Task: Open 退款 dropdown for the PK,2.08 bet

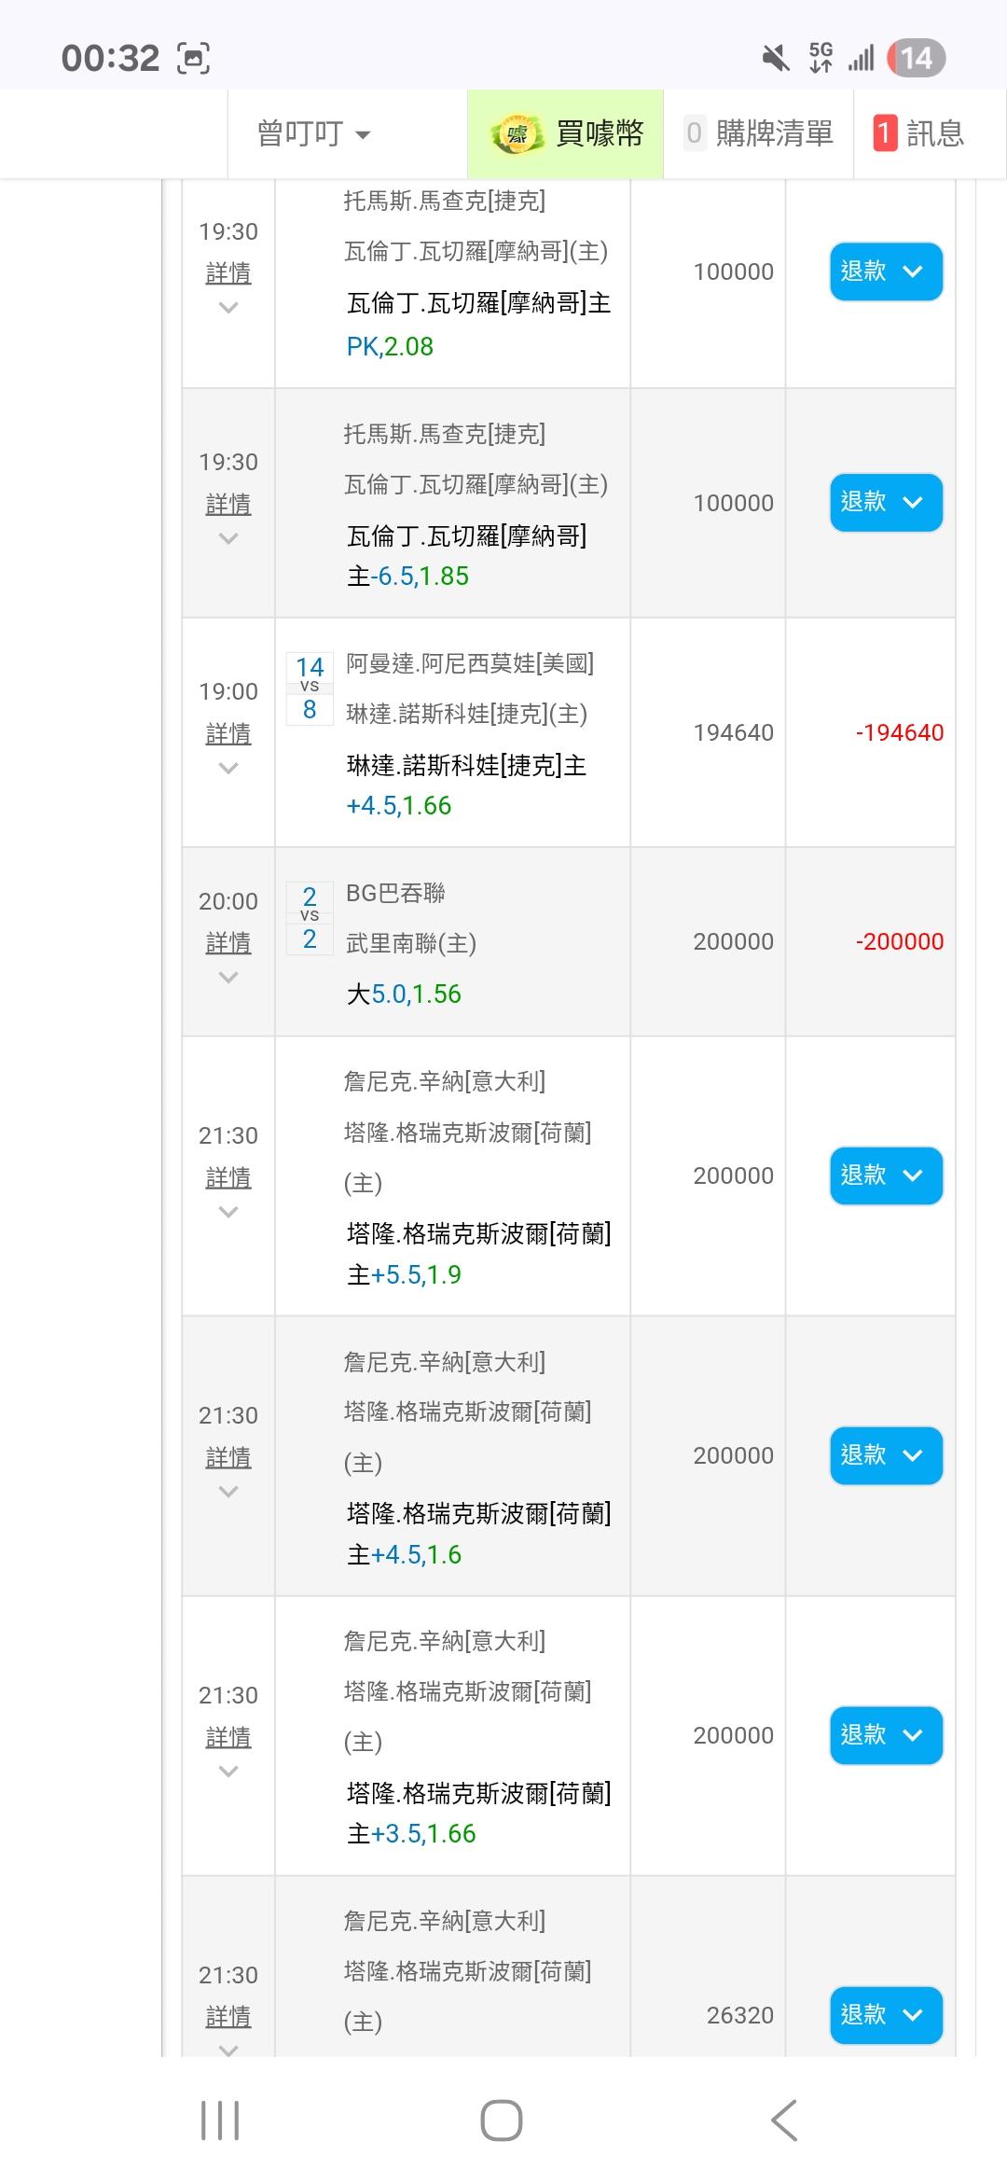Action: coord(886,271)
